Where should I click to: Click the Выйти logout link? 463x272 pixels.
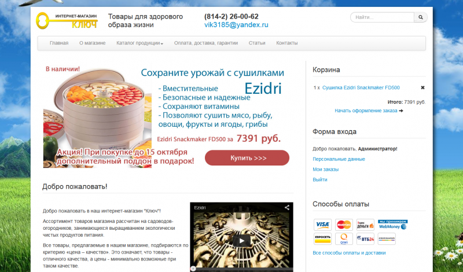(x=320, y=179)
